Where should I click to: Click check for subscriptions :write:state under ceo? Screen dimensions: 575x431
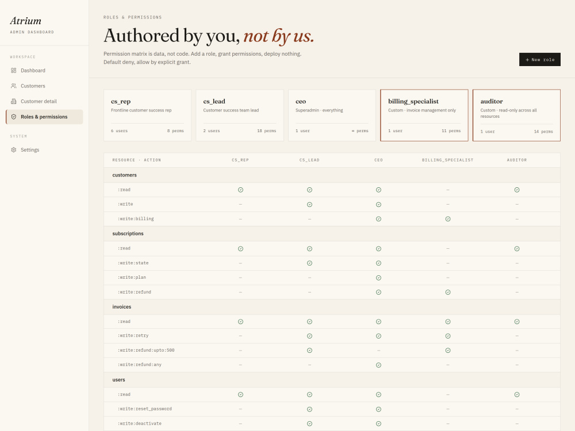click(x=378, y=263)
